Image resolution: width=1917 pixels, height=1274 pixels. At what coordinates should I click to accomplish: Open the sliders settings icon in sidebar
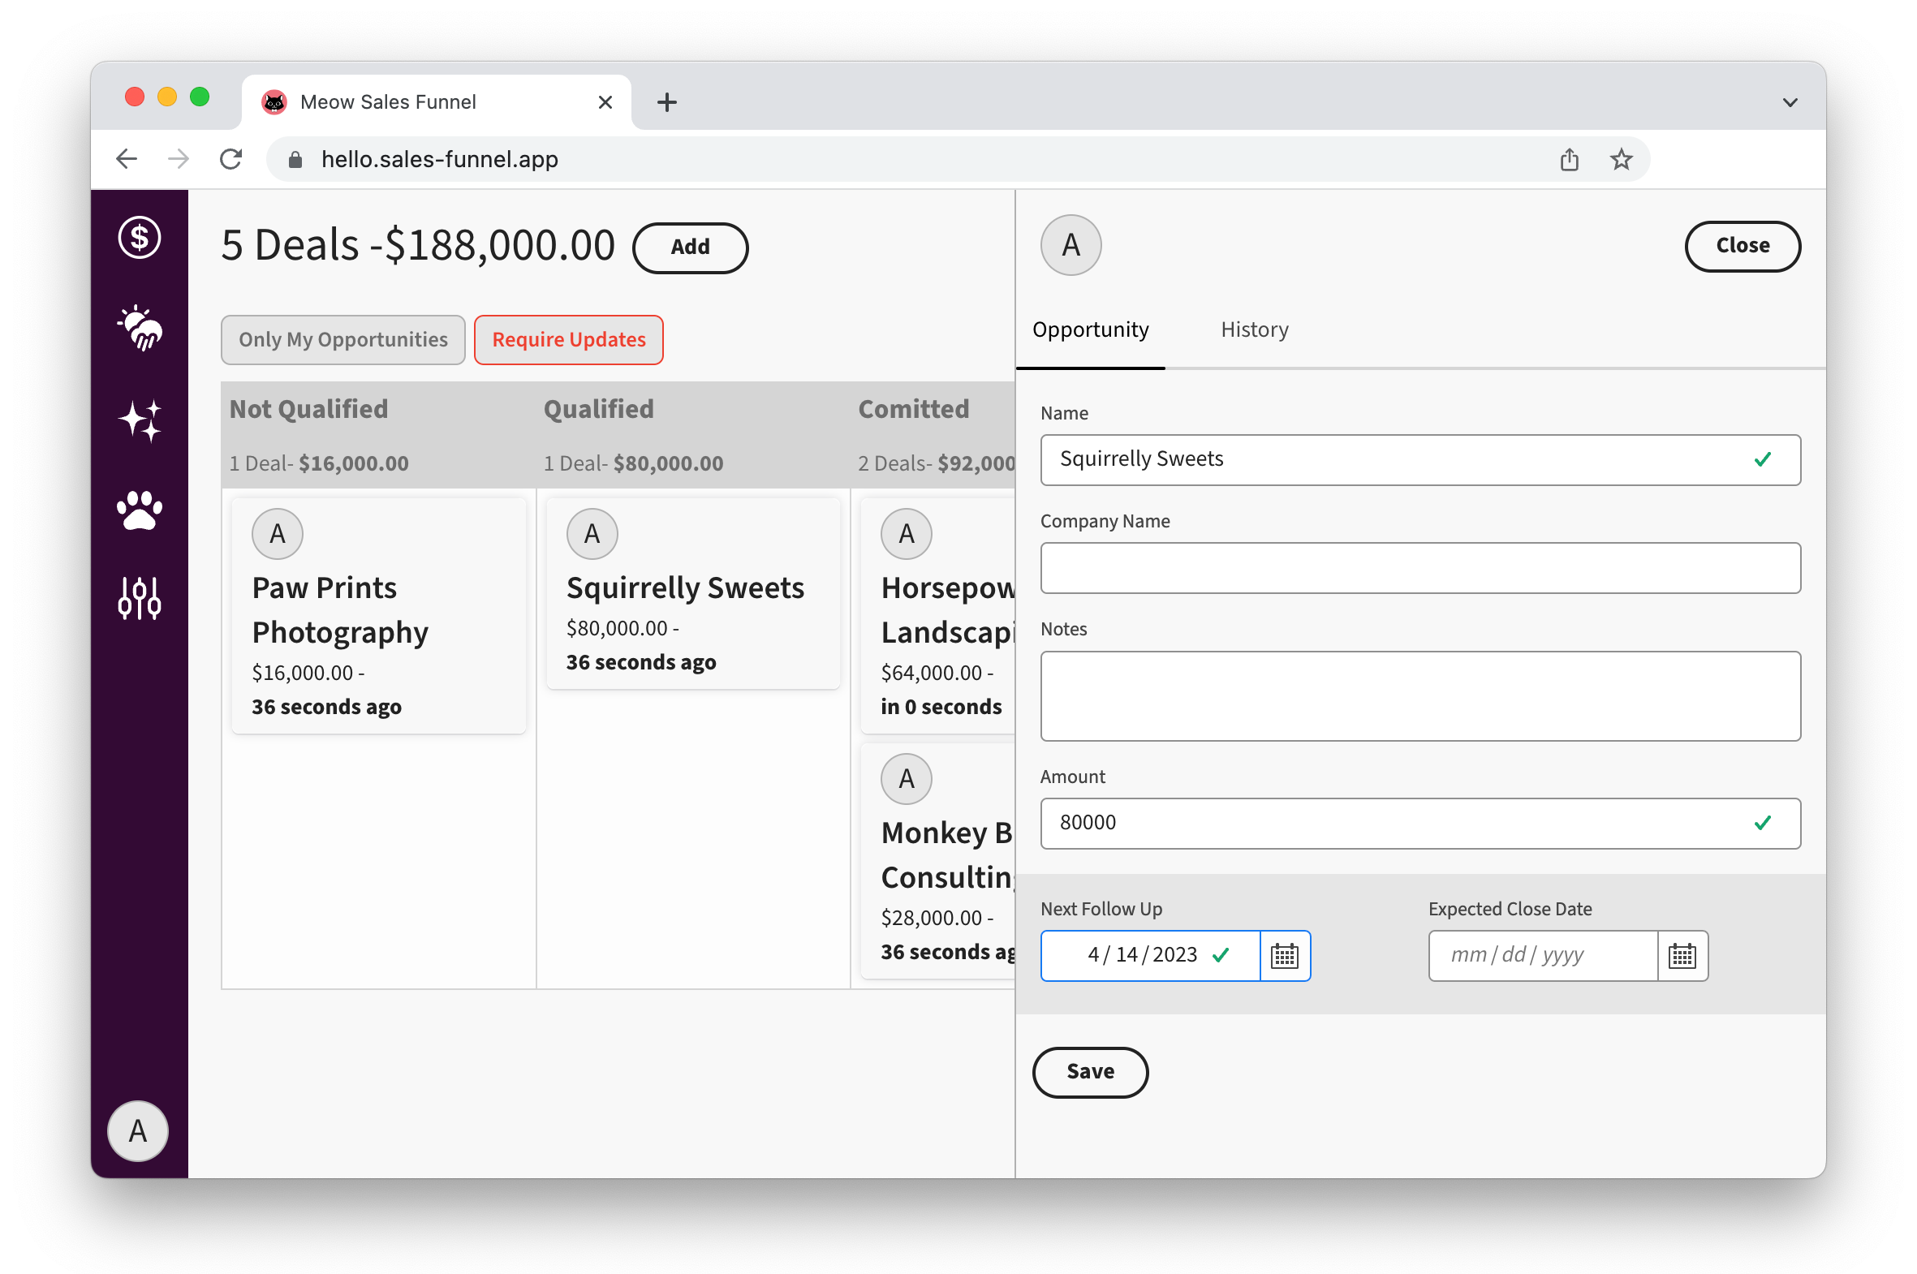coord(139,599)
